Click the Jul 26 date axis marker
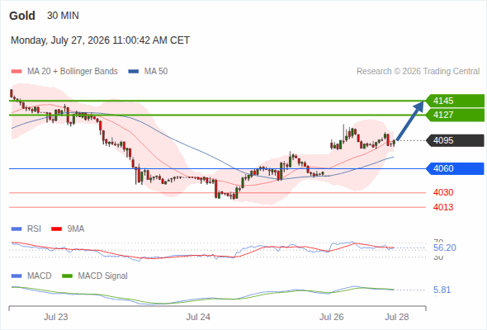Screen dimensions: 487x330 click(x=331, y=317)
